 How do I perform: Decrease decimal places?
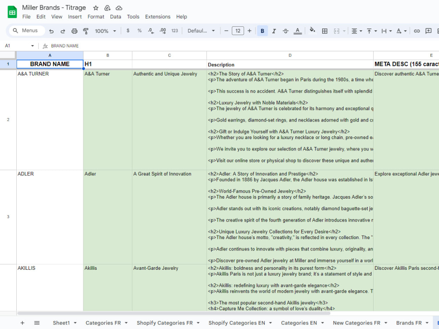(x=151, y=31)
